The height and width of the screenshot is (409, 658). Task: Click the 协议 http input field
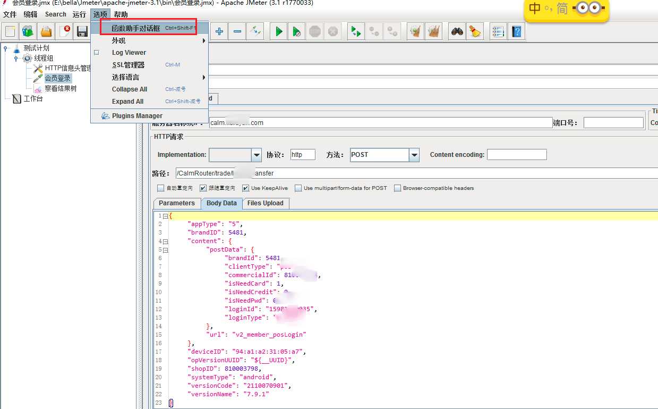tap(303, 155)
